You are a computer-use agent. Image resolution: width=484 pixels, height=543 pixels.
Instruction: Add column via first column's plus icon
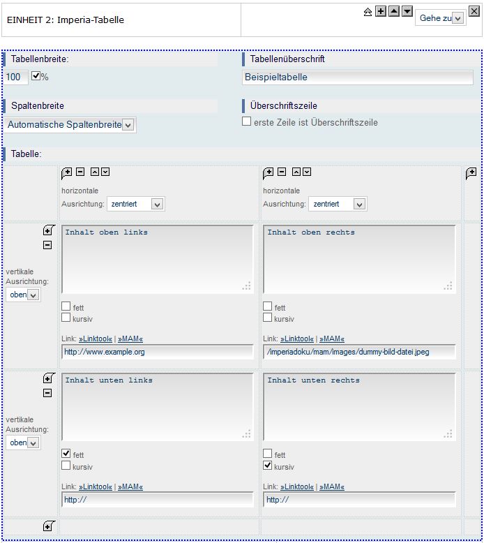67,172
